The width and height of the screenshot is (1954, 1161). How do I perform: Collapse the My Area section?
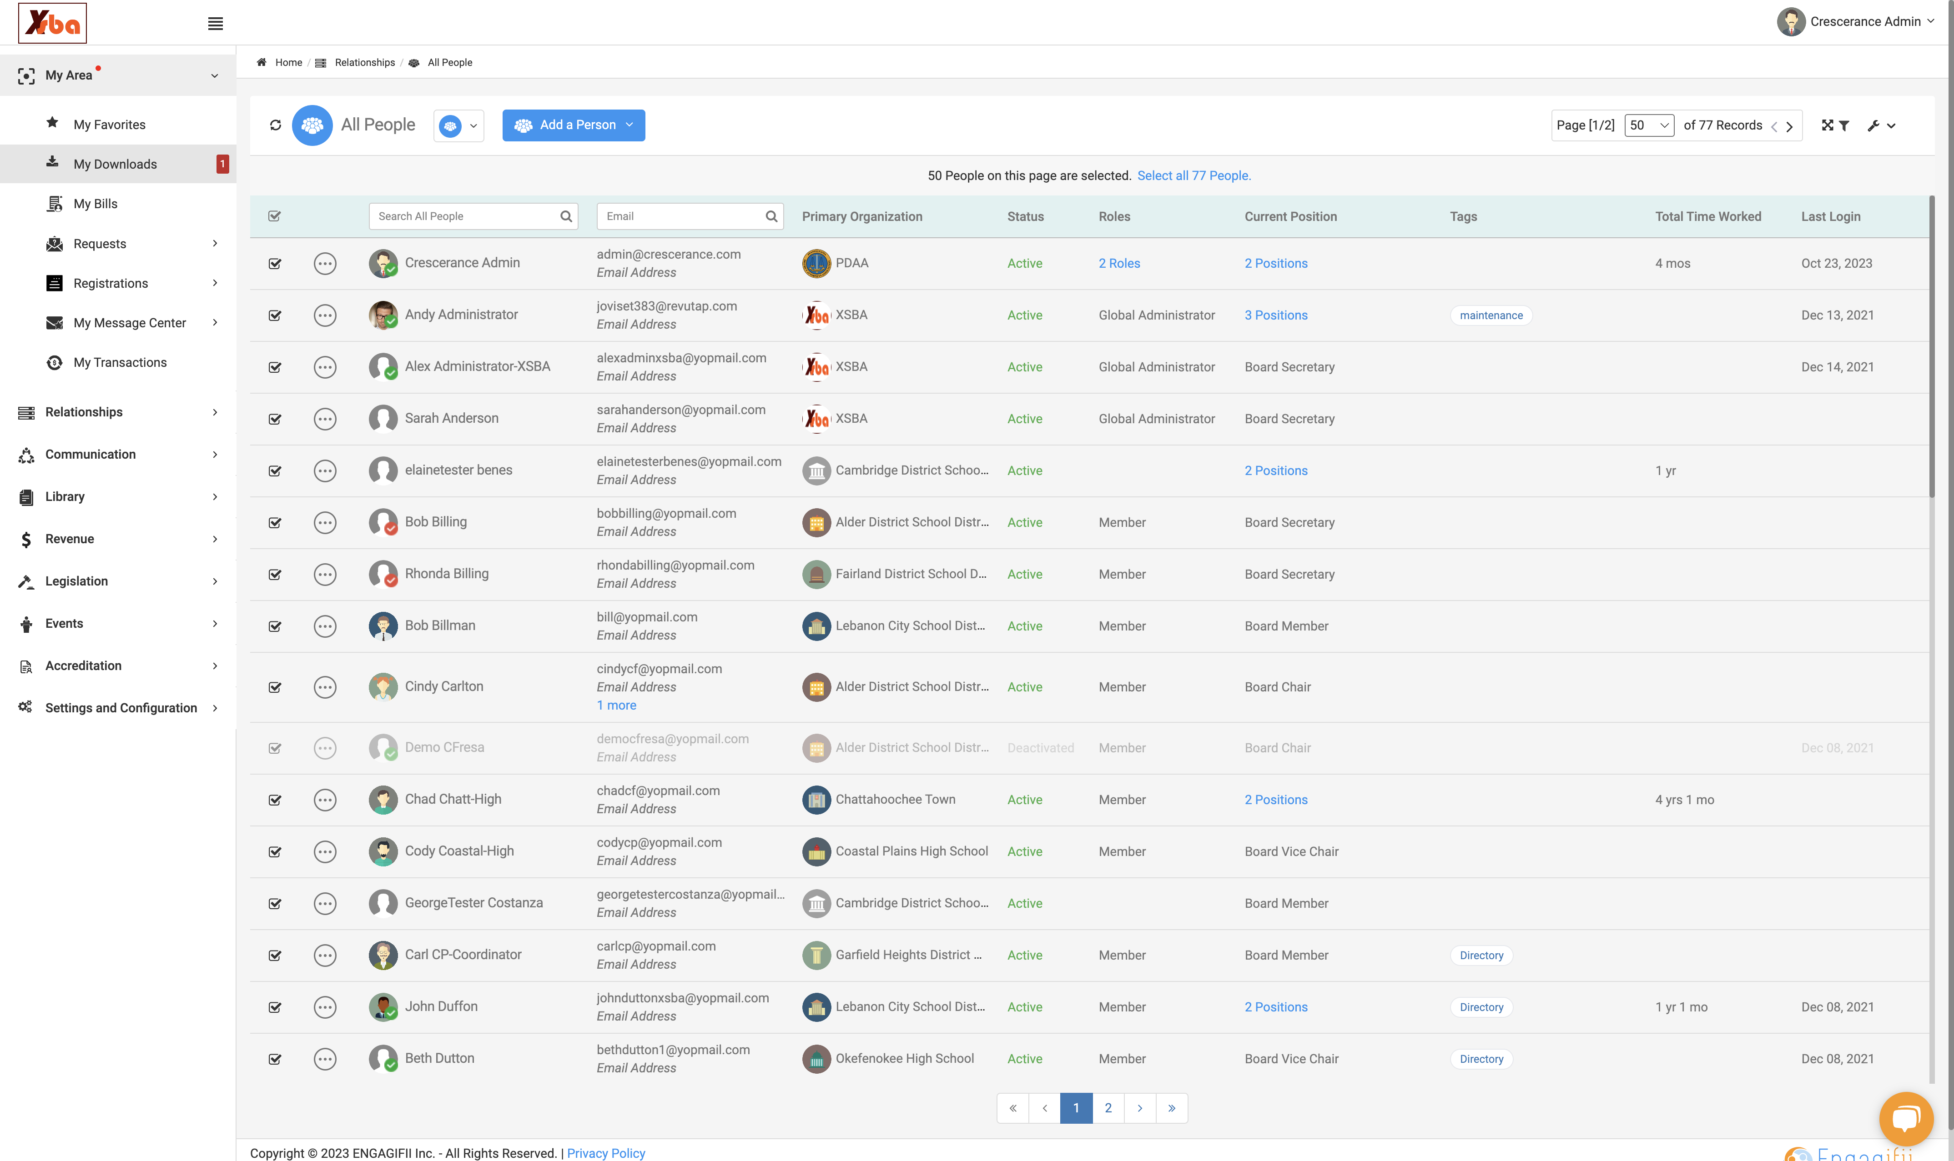click(x=117, y=75)
